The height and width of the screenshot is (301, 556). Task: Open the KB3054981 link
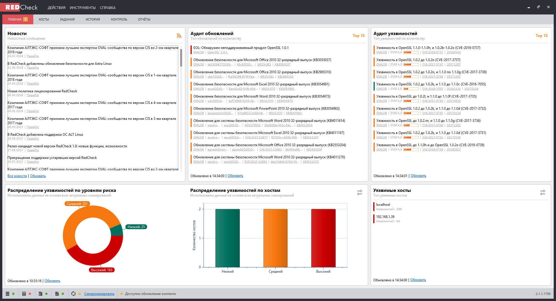point(287,89)
